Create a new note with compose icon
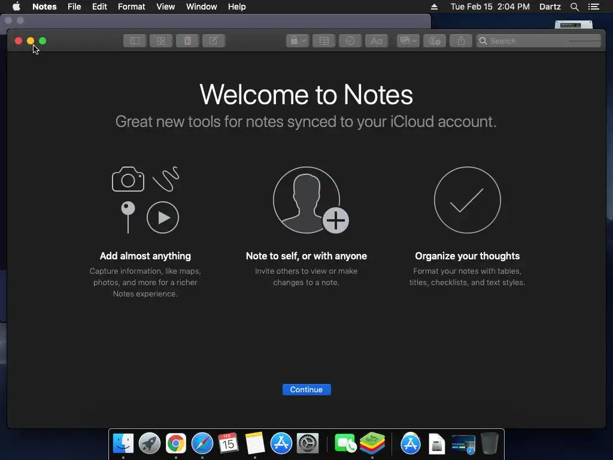This screenshot has width=613, height=460. point(214,41)
